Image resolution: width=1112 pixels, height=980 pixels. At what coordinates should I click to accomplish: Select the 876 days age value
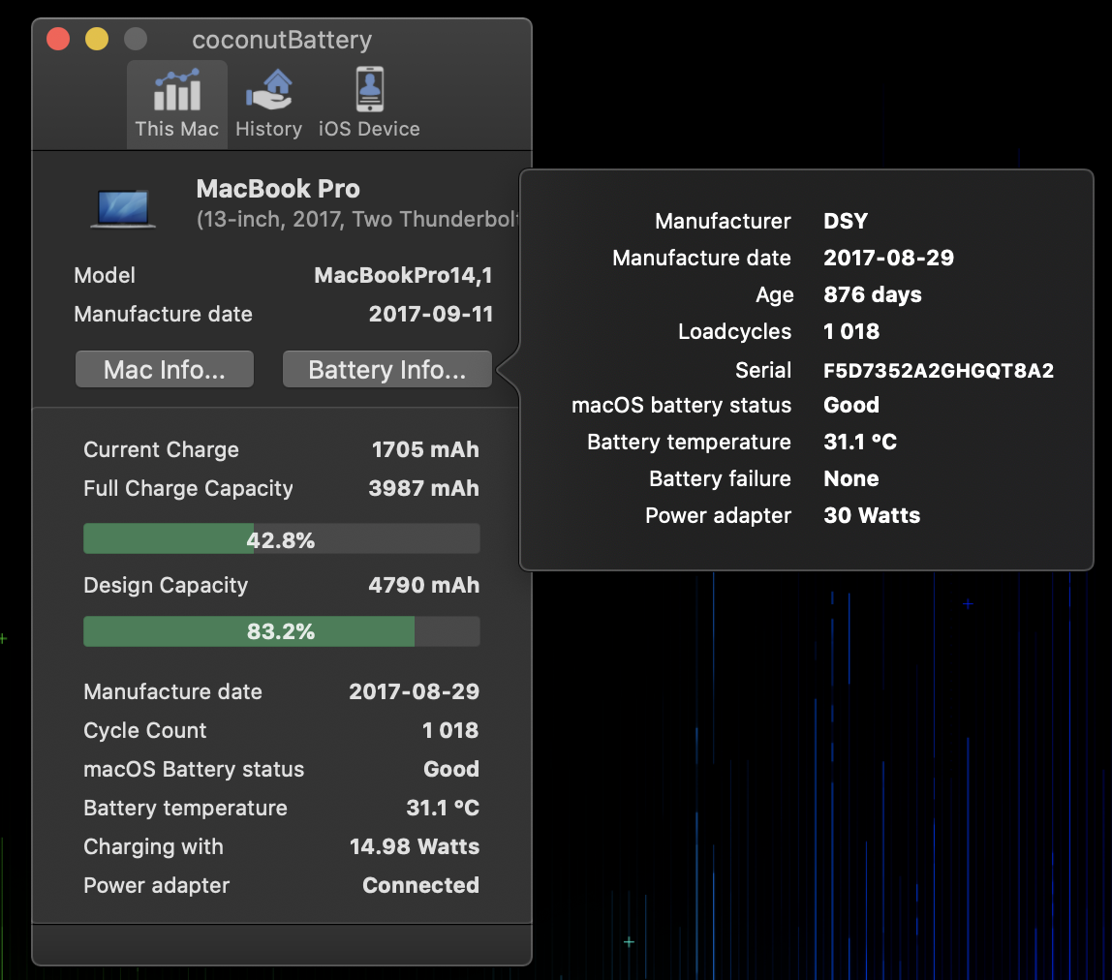(x=873, y=294)
